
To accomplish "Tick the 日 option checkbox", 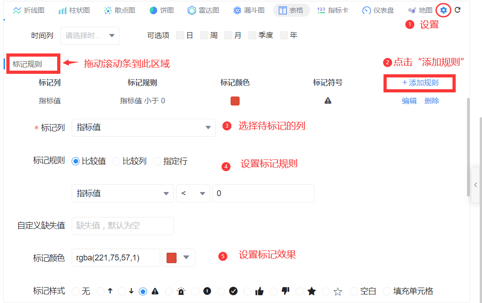I will coord(180,35).
